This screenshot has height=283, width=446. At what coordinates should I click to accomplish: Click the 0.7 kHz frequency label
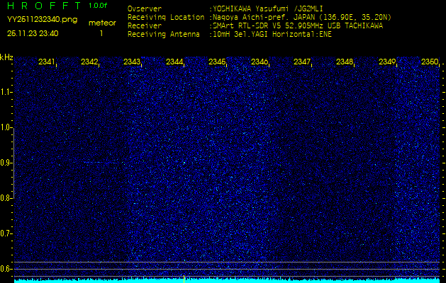5,233
